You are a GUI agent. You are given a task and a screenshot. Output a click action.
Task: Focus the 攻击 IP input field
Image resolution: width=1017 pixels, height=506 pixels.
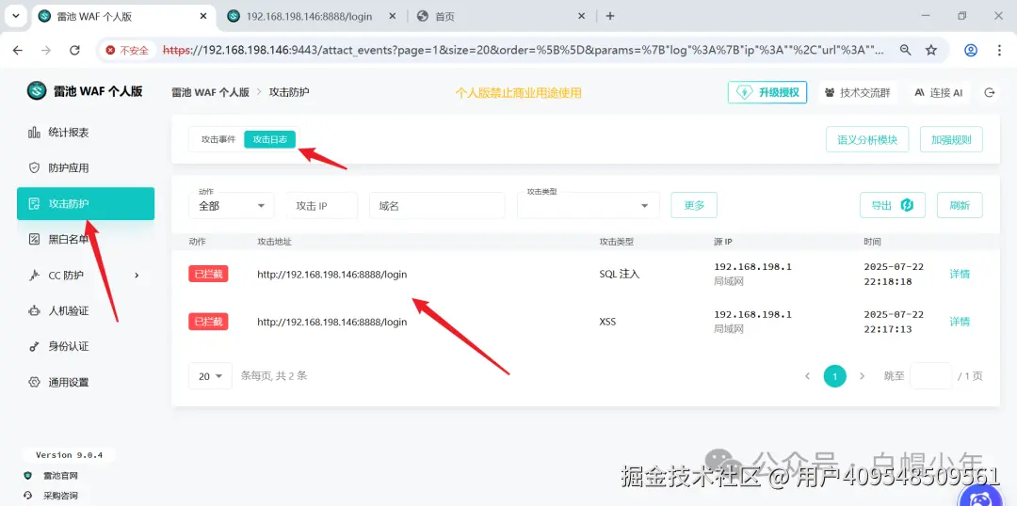pos(322,205)
